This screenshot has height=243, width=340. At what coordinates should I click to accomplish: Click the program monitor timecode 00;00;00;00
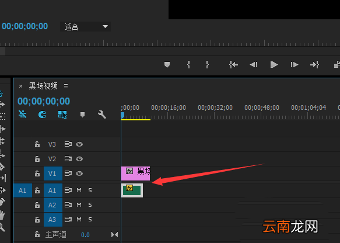(x=24, y=26)
